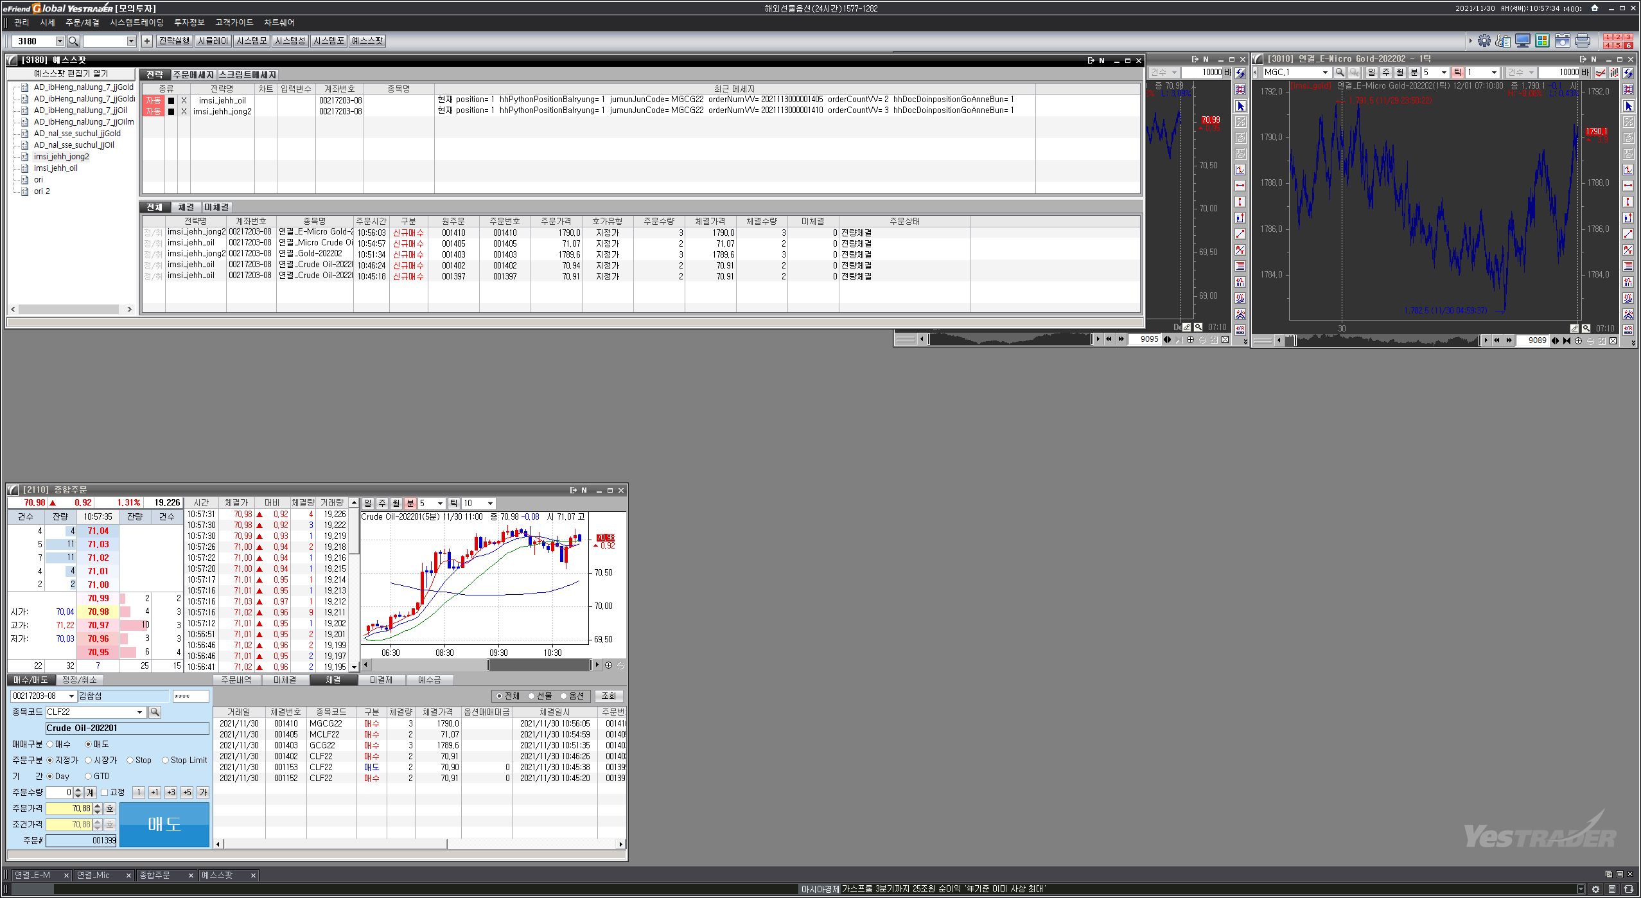This screenshot has width=1641, height=898.
Task: Click the screen capture camera icon
Action: pyautogui.click(x=1563, y=41)
